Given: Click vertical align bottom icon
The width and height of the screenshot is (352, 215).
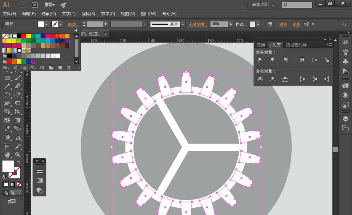Looking at the screenshot, I should (x=327, y=60).
